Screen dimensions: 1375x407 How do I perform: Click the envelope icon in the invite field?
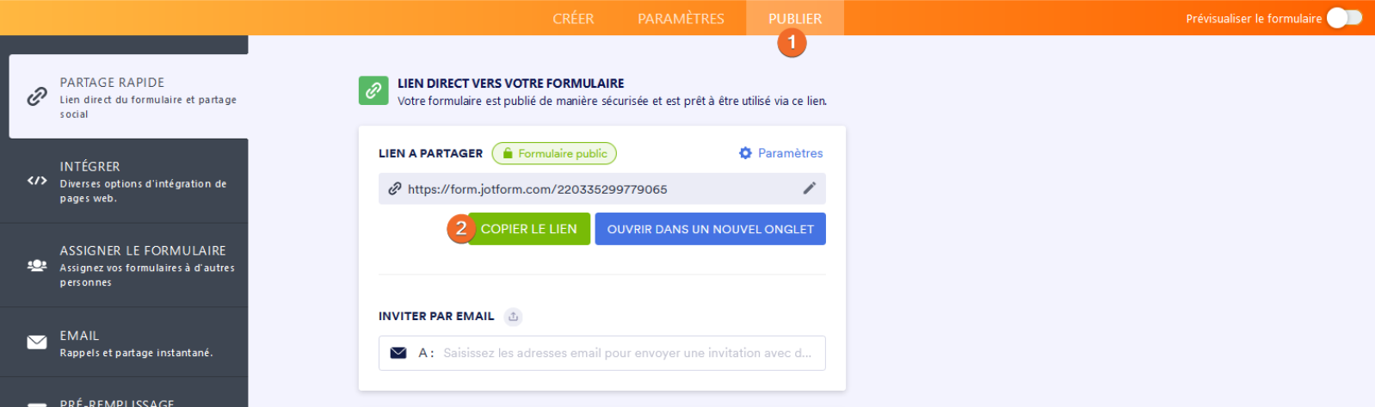[398, 353]
